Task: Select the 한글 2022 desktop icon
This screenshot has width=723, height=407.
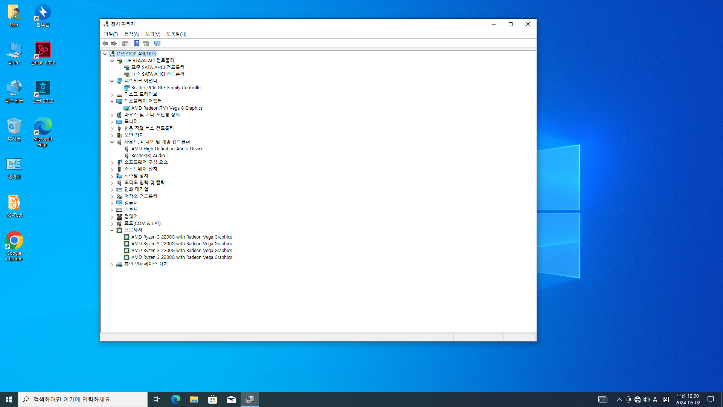Action: pyautogui.click(x=43, y=92)
